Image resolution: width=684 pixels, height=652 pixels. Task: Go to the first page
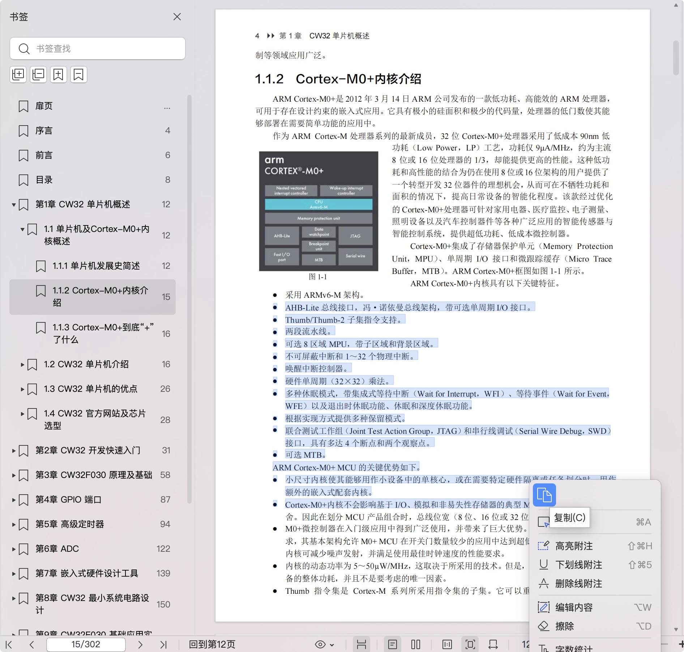pos(9,644)
